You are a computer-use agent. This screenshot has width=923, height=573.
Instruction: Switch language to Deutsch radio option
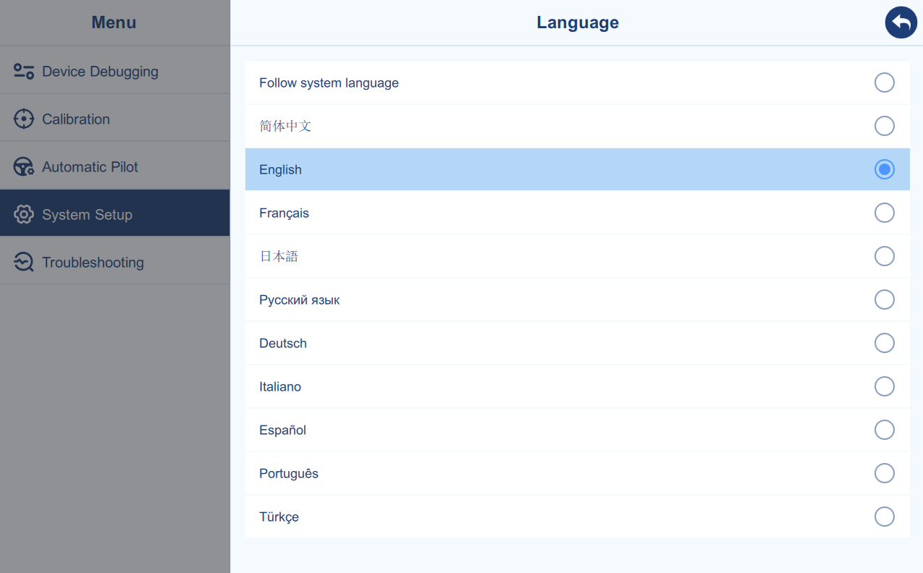coord(884,343)
